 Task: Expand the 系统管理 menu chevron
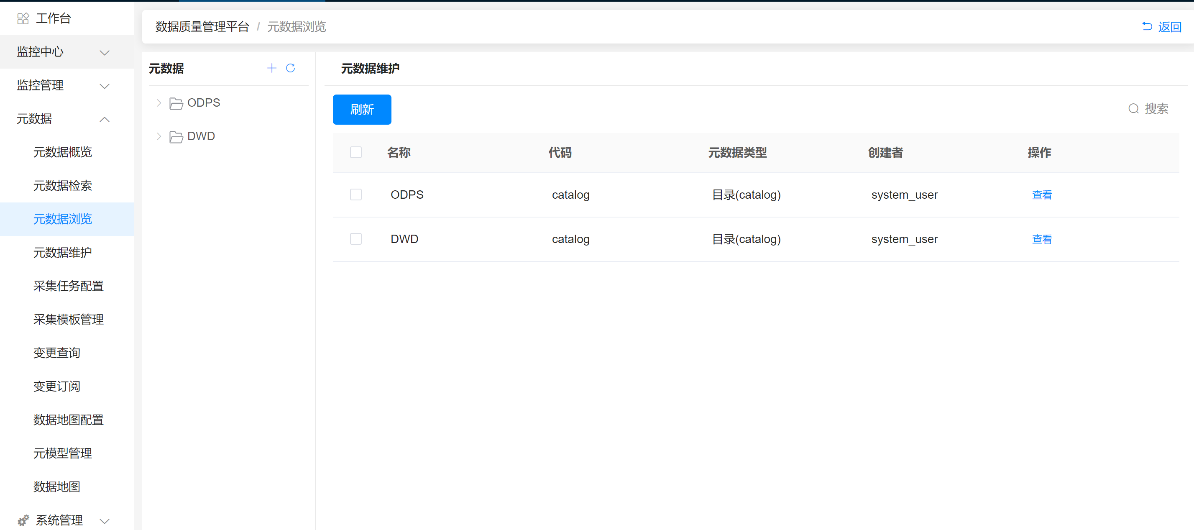click(105, 521)
